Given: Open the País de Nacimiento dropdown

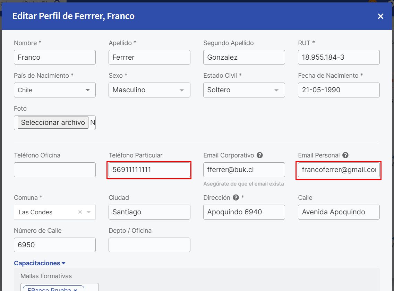Looking at the screenshot, I should tap(55, 90).
